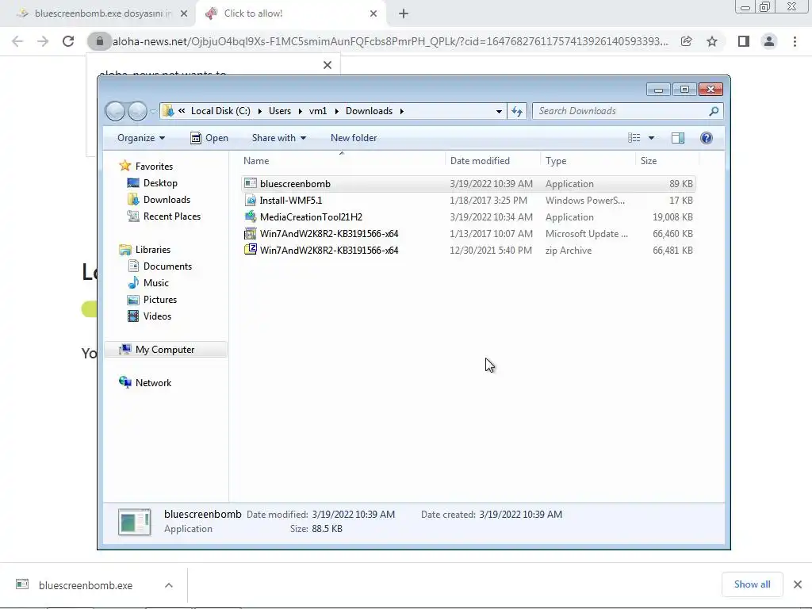
Task: View site information lock icon
Action: click(100, 41)
